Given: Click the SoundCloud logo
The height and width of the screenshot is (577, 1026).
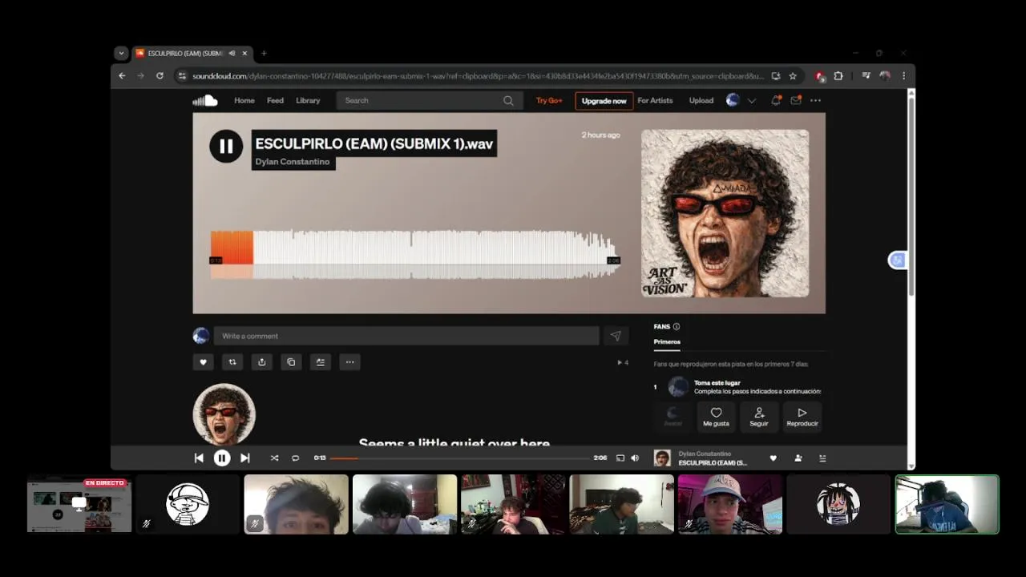Looking at the screenshot, I should click(205, 100).
